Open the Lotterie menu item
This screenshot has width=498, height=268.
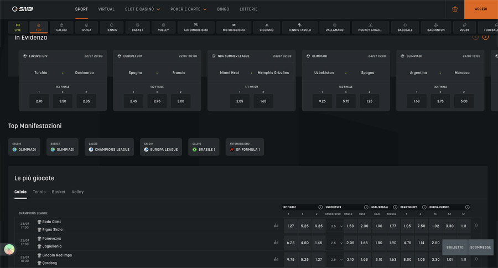[248, 9]
